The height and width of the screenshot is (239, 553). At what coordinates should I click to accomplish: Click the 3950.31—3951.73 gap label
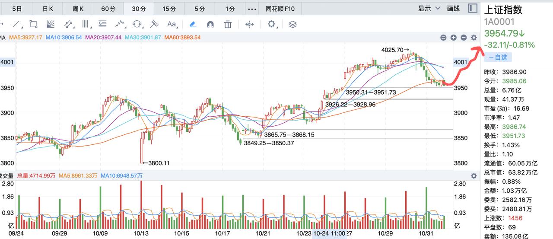click(x=371, y=92)
